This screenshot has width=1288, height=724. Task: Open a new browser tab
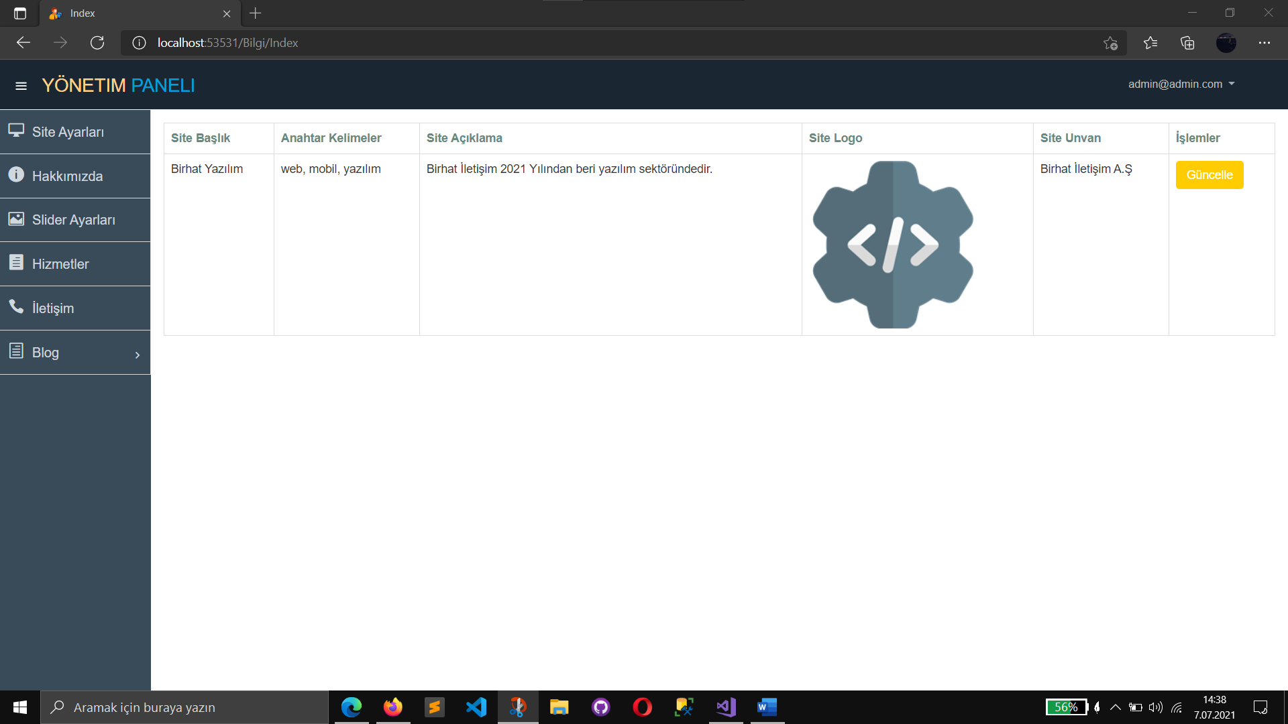pos(256,13)
